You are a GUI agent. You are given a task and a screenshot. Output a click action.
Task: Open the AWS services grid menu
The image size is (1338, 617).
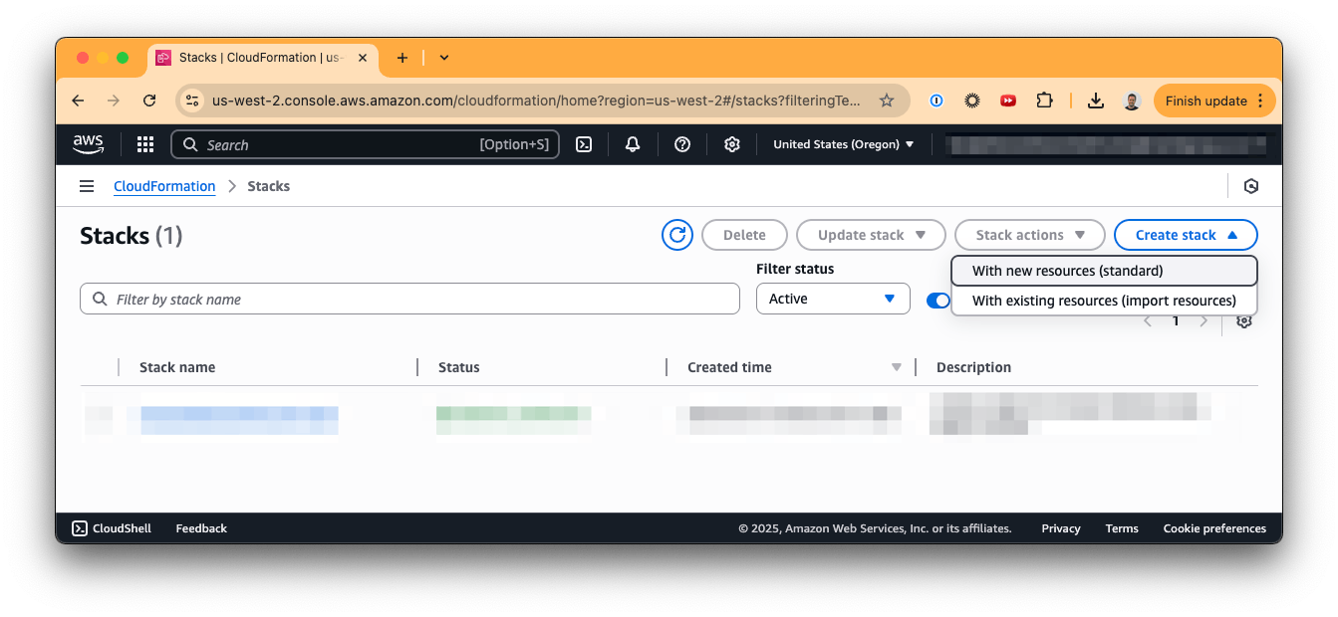pos(145,144)
